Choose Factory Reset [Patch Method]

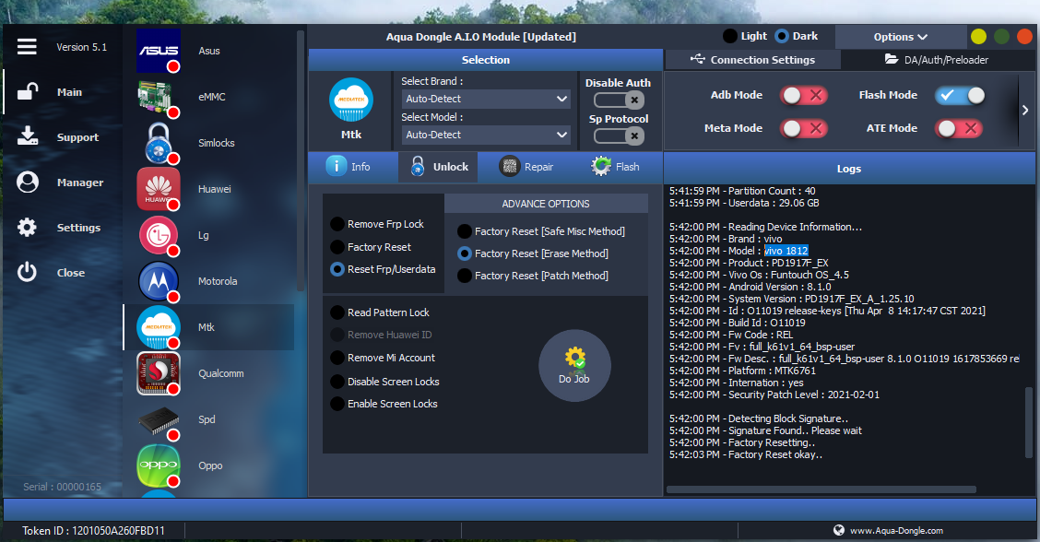[533, 276]
